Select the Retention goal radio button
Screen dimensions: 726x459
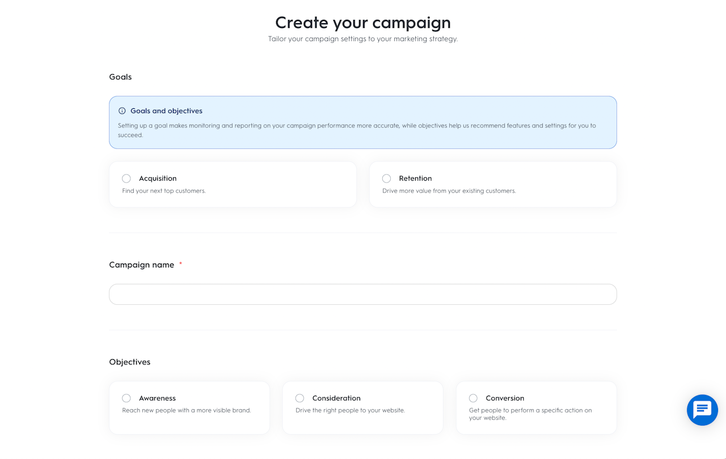(387, 178)
